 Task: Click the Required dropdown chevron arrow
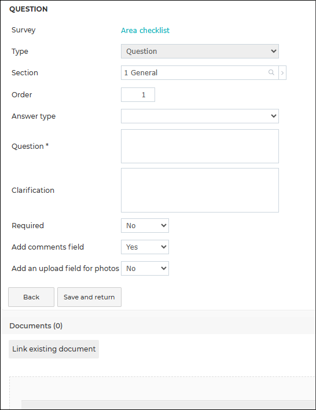164,225
